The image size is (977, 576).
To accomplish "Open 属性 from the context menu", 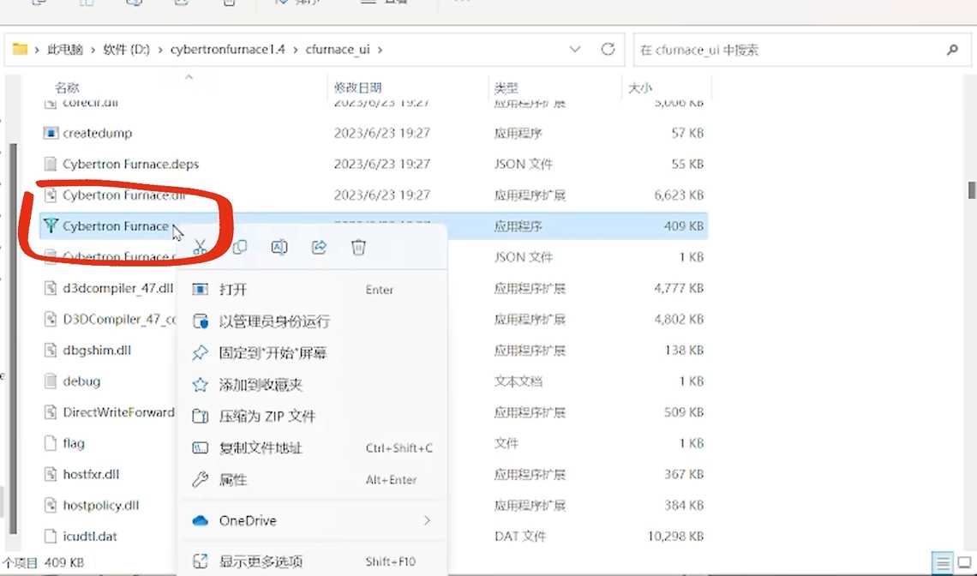I will coord(312,479).
